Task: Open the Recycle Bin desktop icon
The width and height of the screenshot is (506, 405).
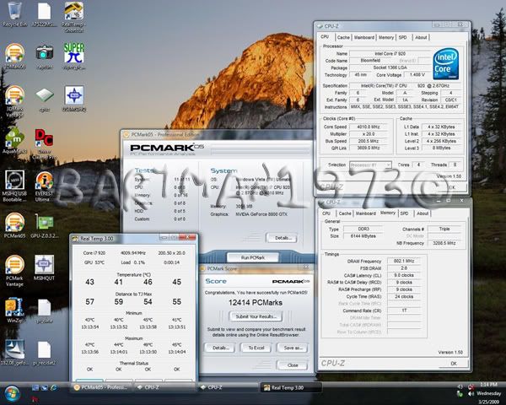Action: (x=13, y=12)
